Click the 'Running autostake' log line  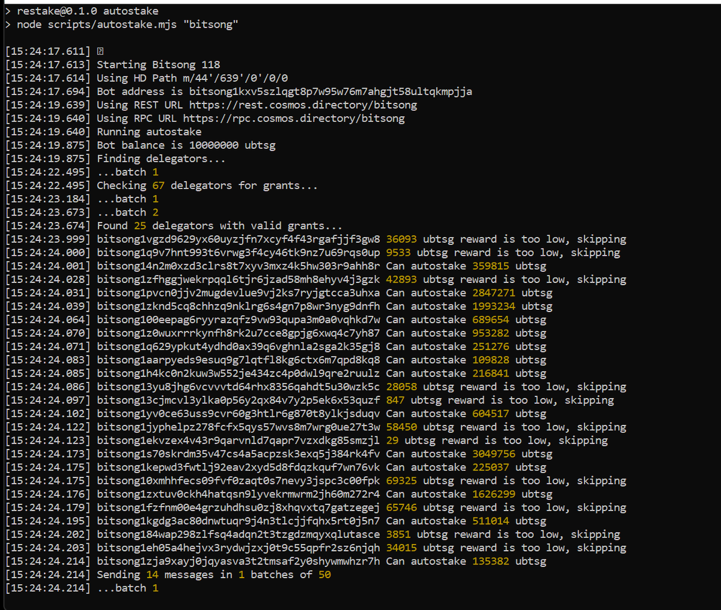coord(149,131)
